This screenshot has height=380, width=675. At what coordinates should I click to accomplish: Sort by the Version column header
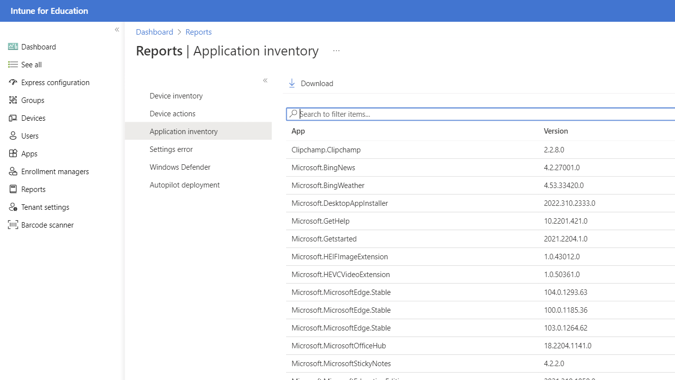(x=556, y=131)
